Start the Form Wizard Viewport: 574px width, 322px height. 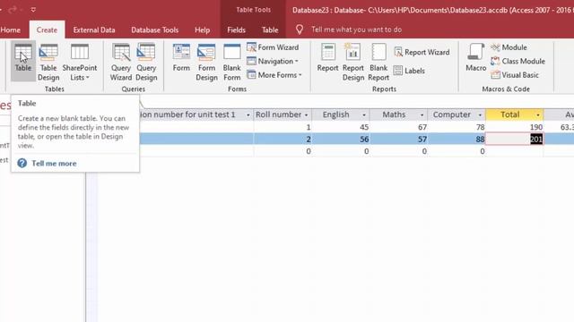(273, 47)
